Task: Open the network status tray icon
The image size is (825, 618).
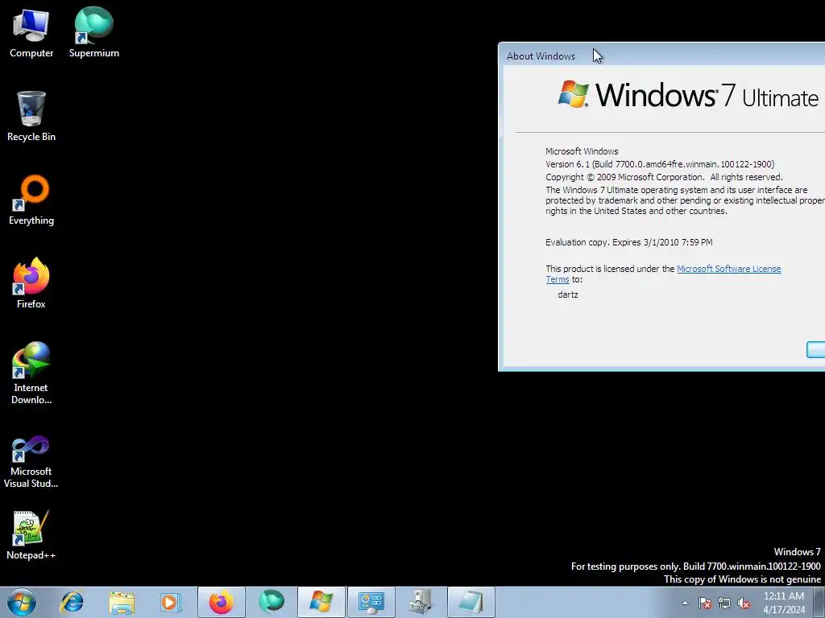Action: click(x=724, y=603)
